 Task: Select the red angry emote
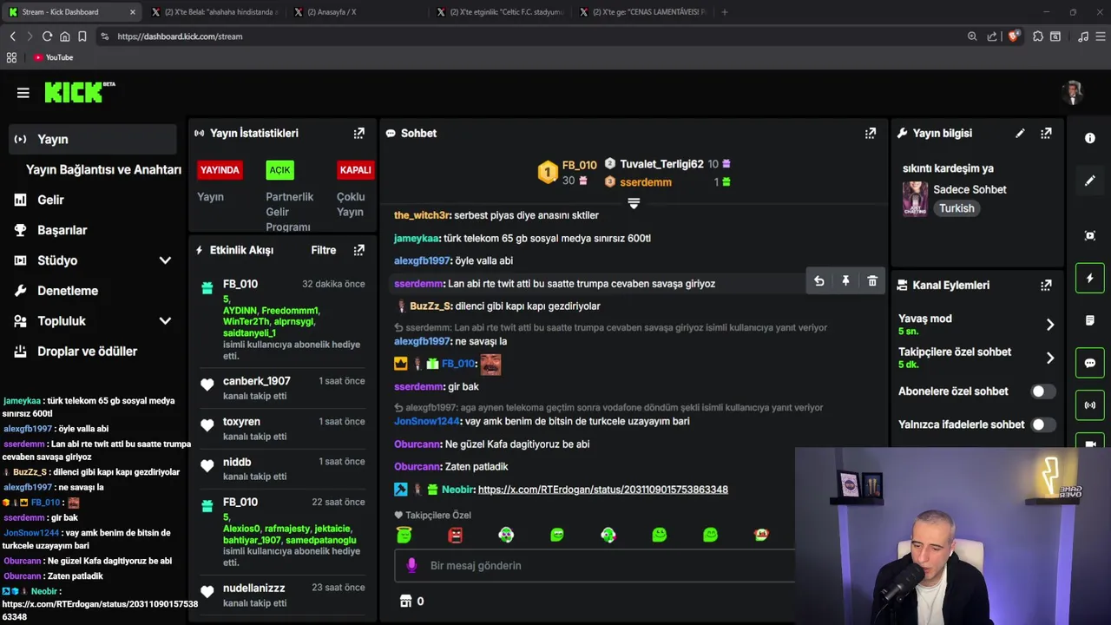[x=455, y=535]
